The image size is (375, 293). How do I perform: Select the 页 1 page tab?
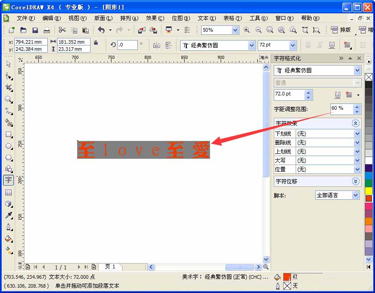pyautogui.click(x=111, y=267)
